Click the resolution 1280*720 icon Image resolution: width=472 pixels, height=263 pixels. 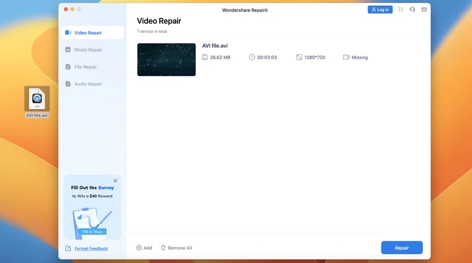299,57
